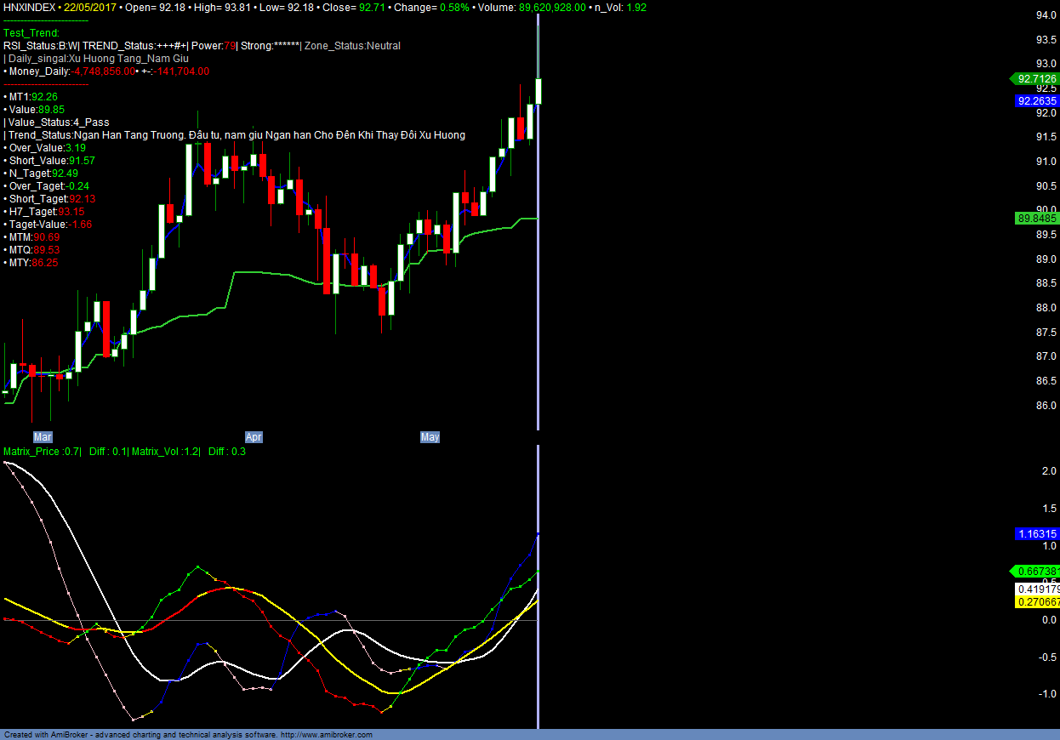The height and width of the screenshot is (740, 1060).
Task: Click the HNXINDEX ticker symbol in title
Action: tap(30, 7)
